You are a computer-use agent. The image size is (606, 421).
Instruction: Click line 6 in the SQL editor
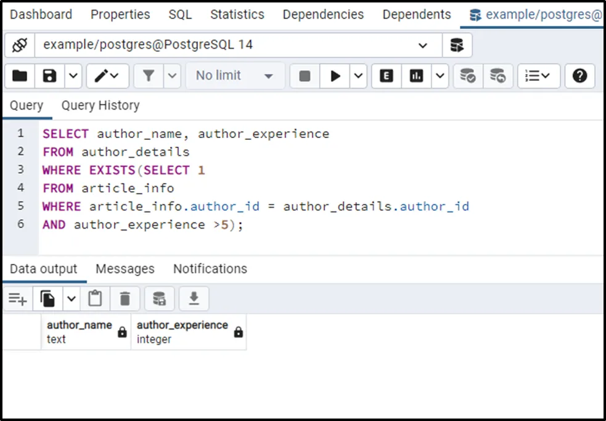coord(143,225)
